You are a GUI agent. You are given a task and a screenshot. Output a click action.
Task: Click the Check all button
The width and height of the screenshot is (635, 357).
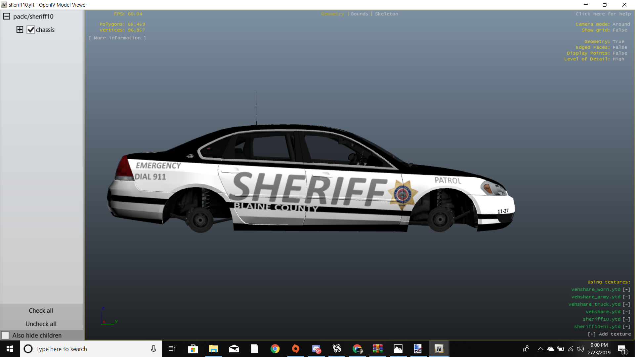pyautogui.click(x=41, y=310)
